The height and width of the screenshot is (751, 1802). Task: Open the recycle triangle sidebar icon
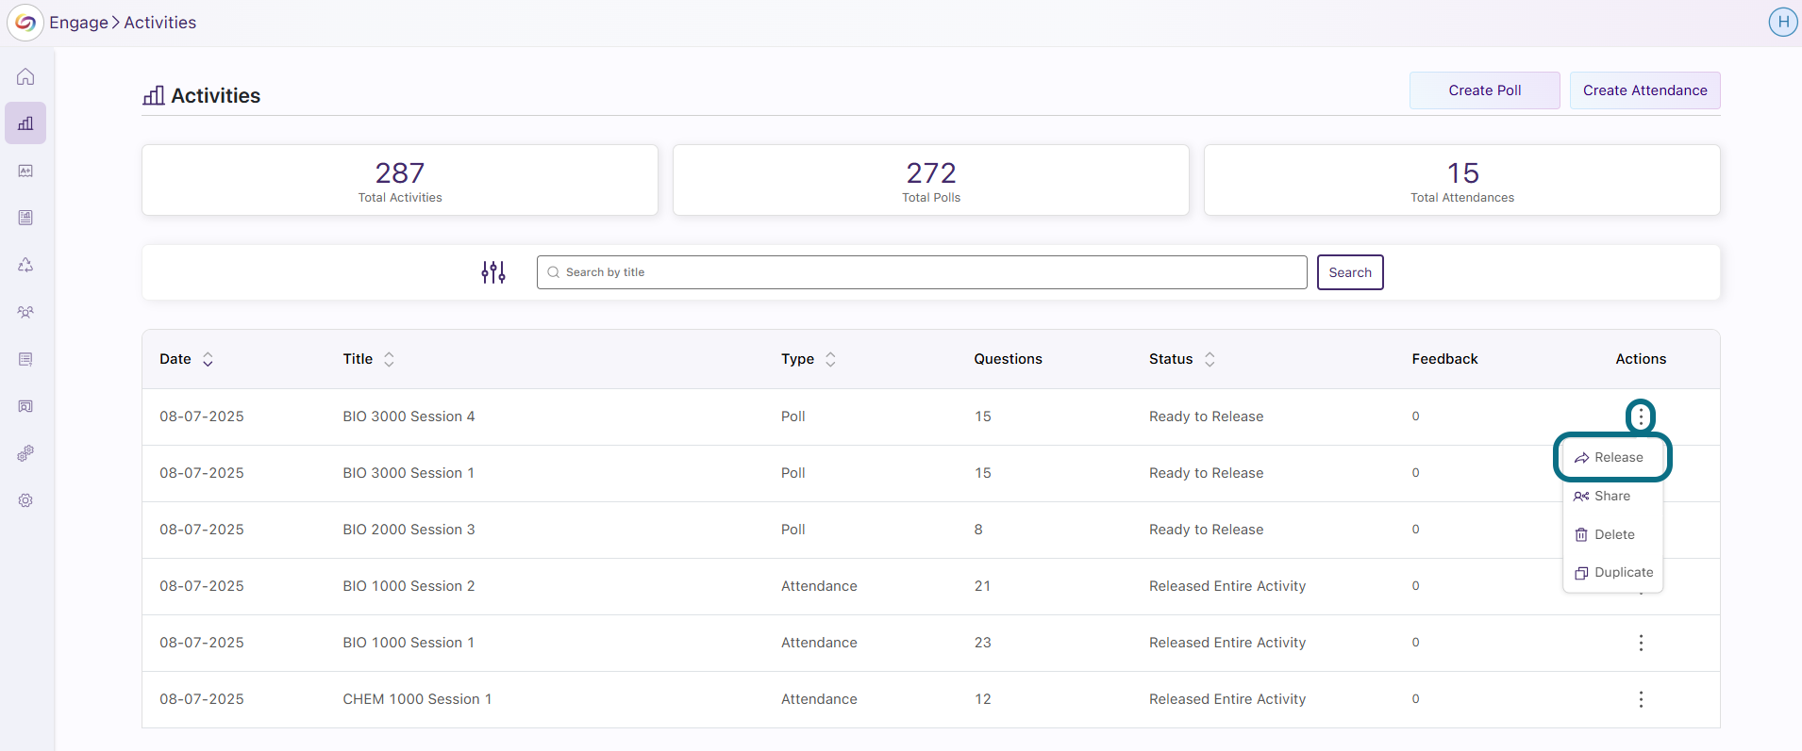[25, 265]
